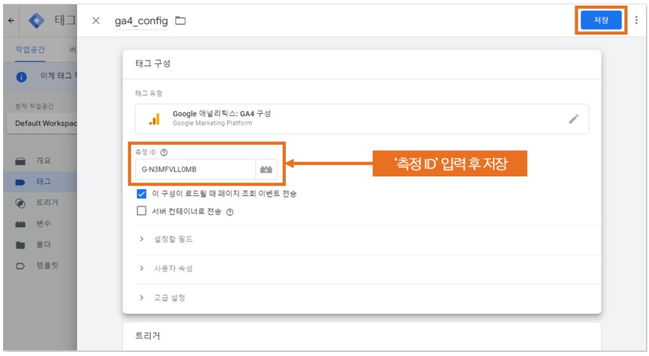The width and height of the screenshot is (649, 356).
Task: Click the blue info icon in banner
Action: point(21,77)
